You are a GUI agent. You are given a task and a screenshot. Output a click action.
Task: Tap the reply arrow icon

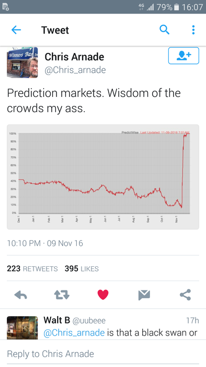(x=20, y=295)
